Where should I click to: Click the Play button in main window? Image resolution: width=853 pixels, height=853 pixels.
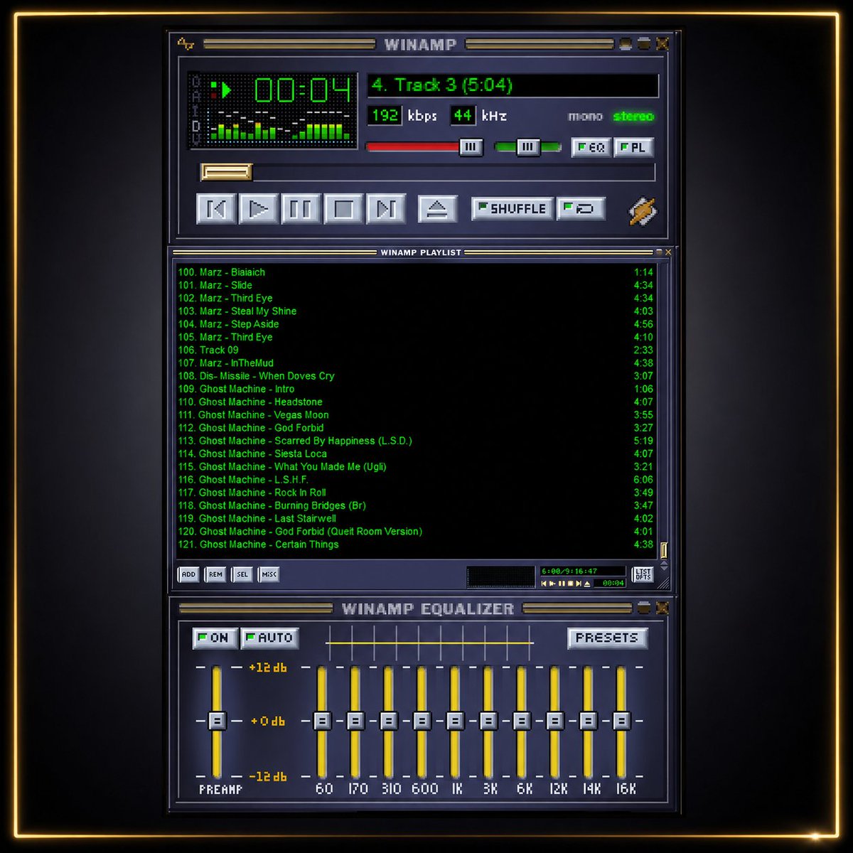(258, 209)
